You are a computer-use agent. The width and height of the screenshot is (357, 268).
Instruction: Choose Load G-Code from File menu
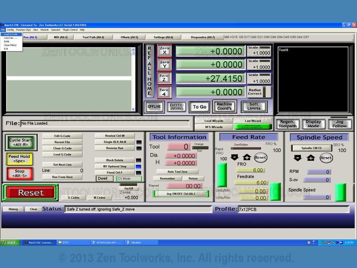point(11,34)
